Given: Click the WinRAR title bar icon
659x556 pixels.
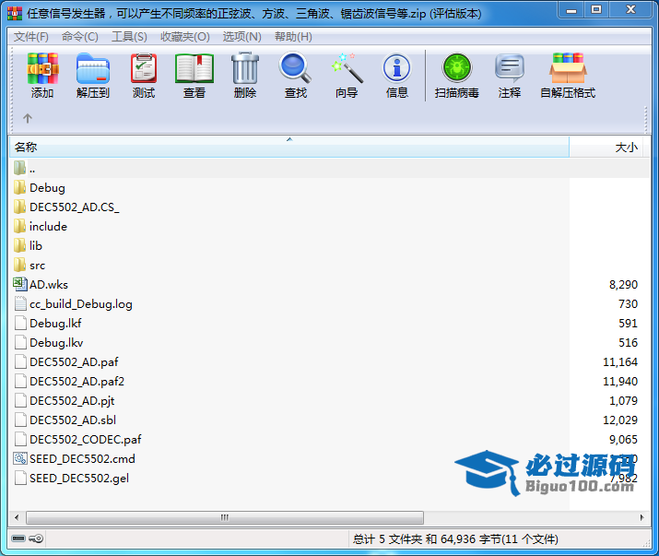Looking at the screenshot, I should pos(15,13).
